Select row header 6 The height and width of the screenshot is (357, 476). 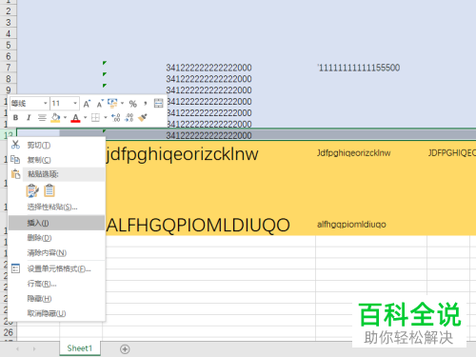coord(9,56)
